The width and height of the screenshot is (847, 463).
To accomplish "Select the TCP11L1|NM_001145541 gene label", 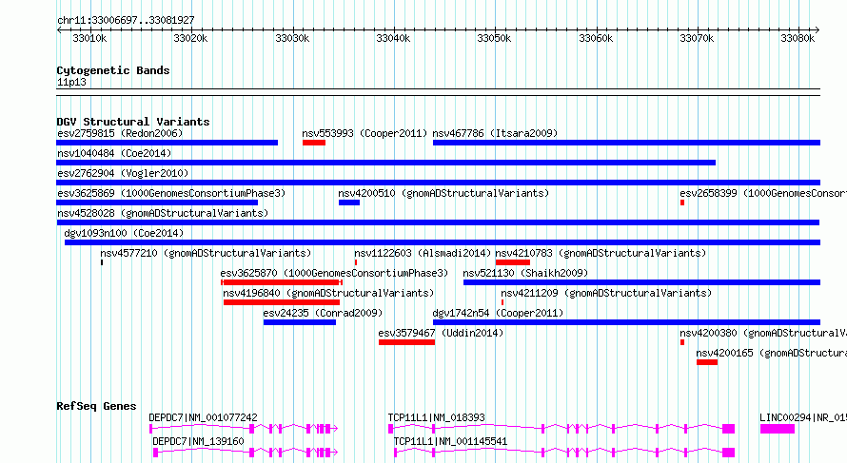I will [x=450, y=441].
